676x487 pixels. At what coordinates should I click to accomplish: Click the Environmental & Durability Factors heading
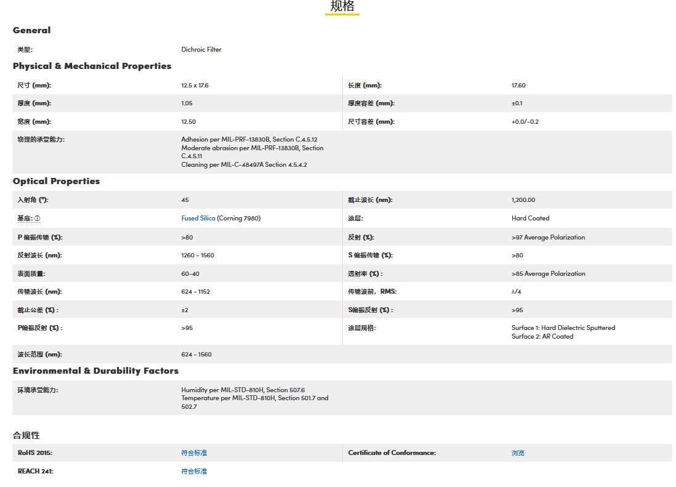pos(95,371)
